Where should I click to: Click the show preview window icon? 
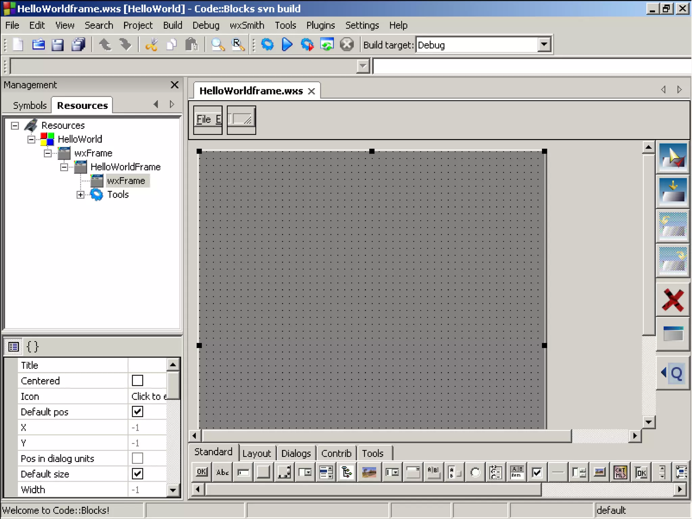point(672,335)
